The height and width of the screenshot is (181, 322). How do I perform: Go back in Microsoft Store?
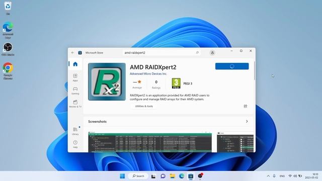pyautogui.click(x=72, y=53)
